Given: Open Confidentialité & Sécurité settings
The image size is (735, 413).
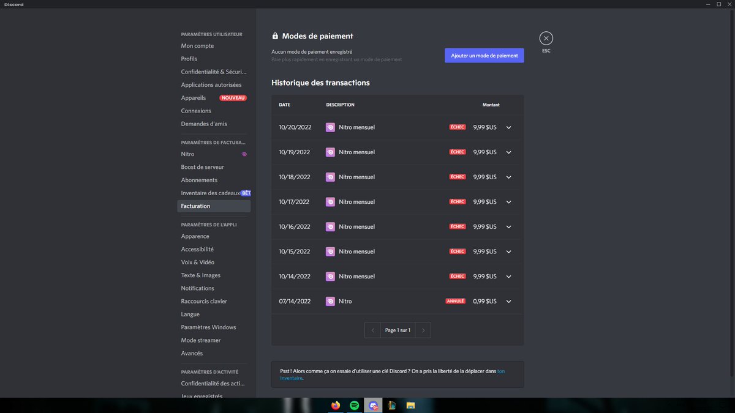Looking at the screenshot, I should coord(214,72).
